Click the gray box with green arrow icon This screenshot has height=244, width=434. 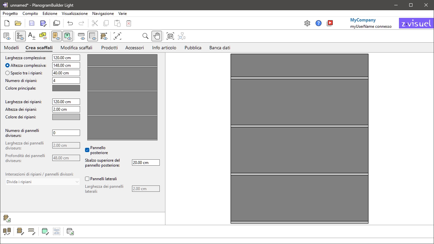pos(70,231)
